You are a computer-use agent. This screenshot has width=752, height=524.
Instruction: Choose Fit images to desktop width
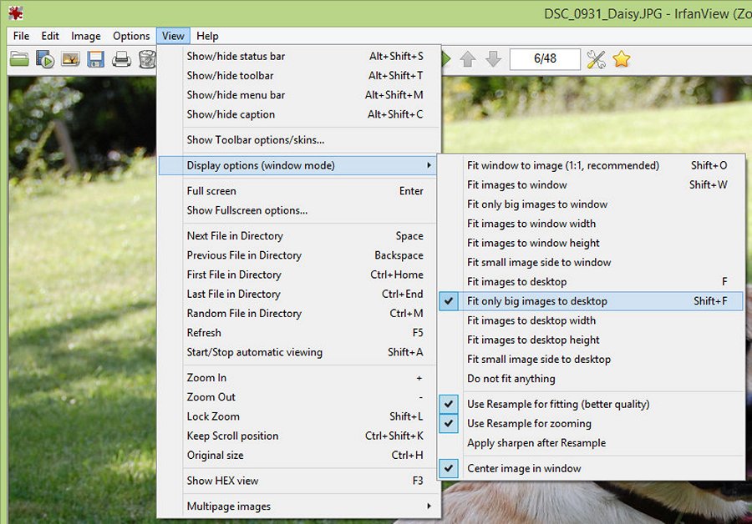point(591,320)
